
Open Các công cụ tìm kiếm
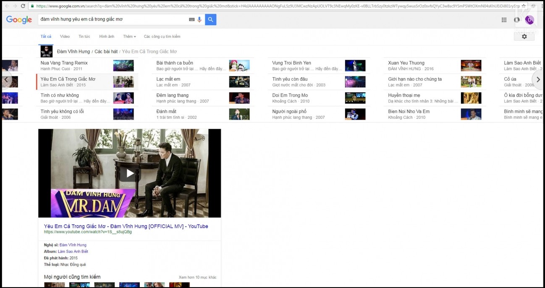tap(162, 37)
